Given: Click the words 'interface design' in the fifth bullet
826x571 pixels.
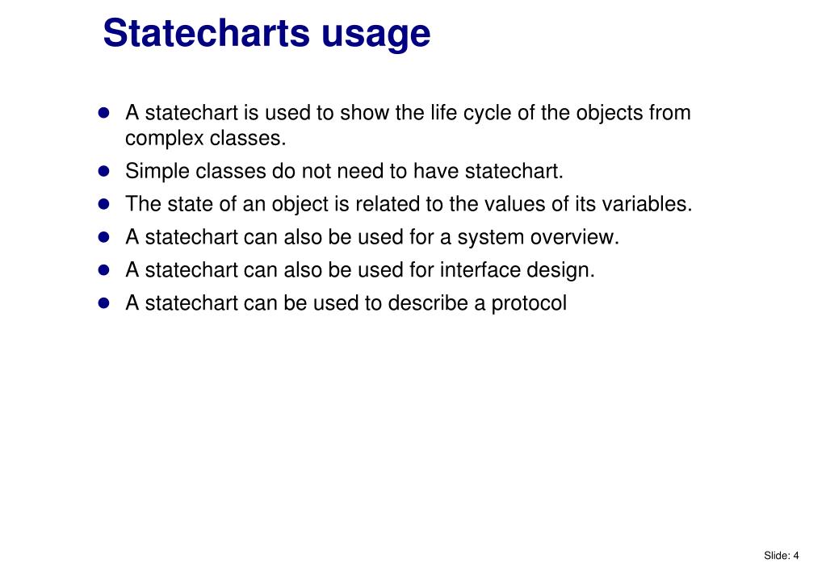Looking at the screenshot, I should (x=517, y=270).
